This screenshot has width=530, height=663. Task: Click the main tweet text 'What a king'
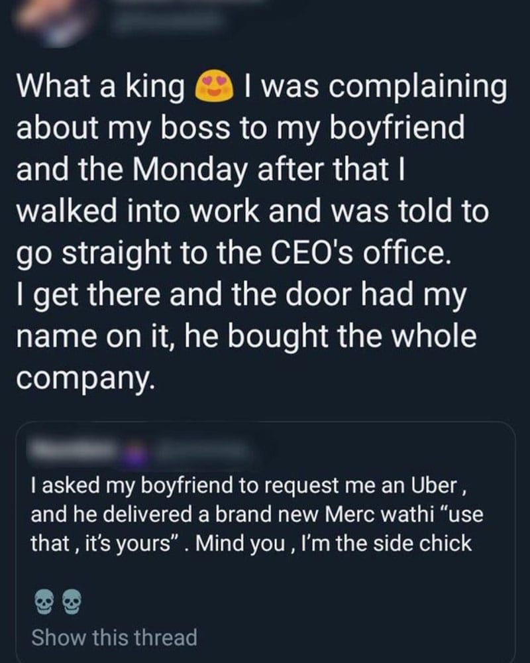[101, 87]
